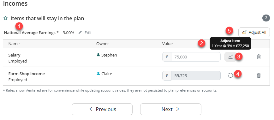Delete the Salary row with trash icon

point(259,57)
